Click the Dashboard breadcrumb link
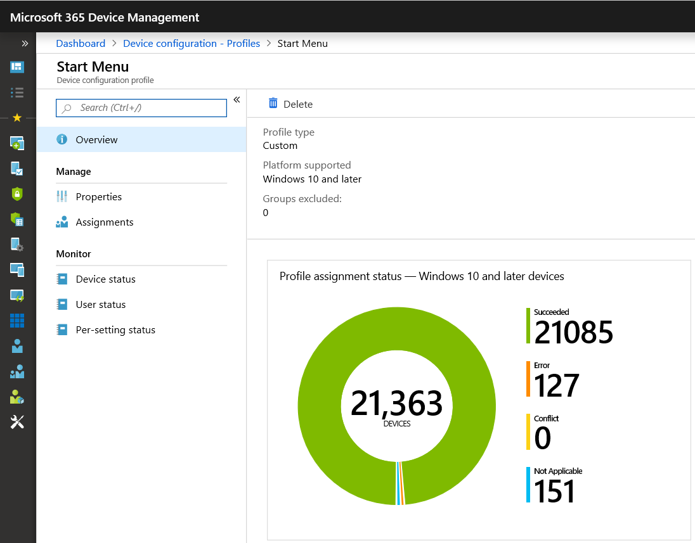 (81, 44)
